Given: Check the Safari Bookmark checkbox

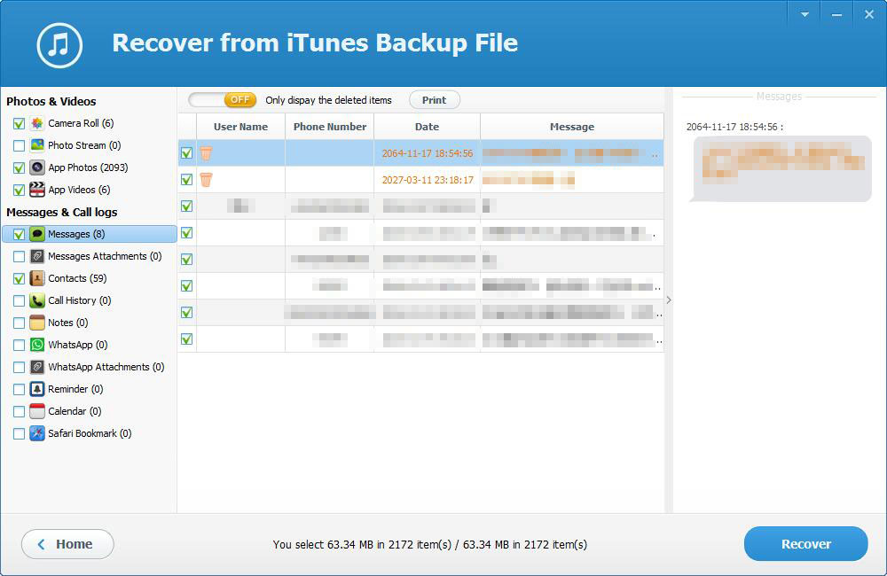Looking at the screenshot, I should (x=20, y=433).
